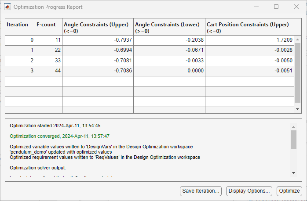
Task: Open Display Options... dialog
Action: point(249,191)
